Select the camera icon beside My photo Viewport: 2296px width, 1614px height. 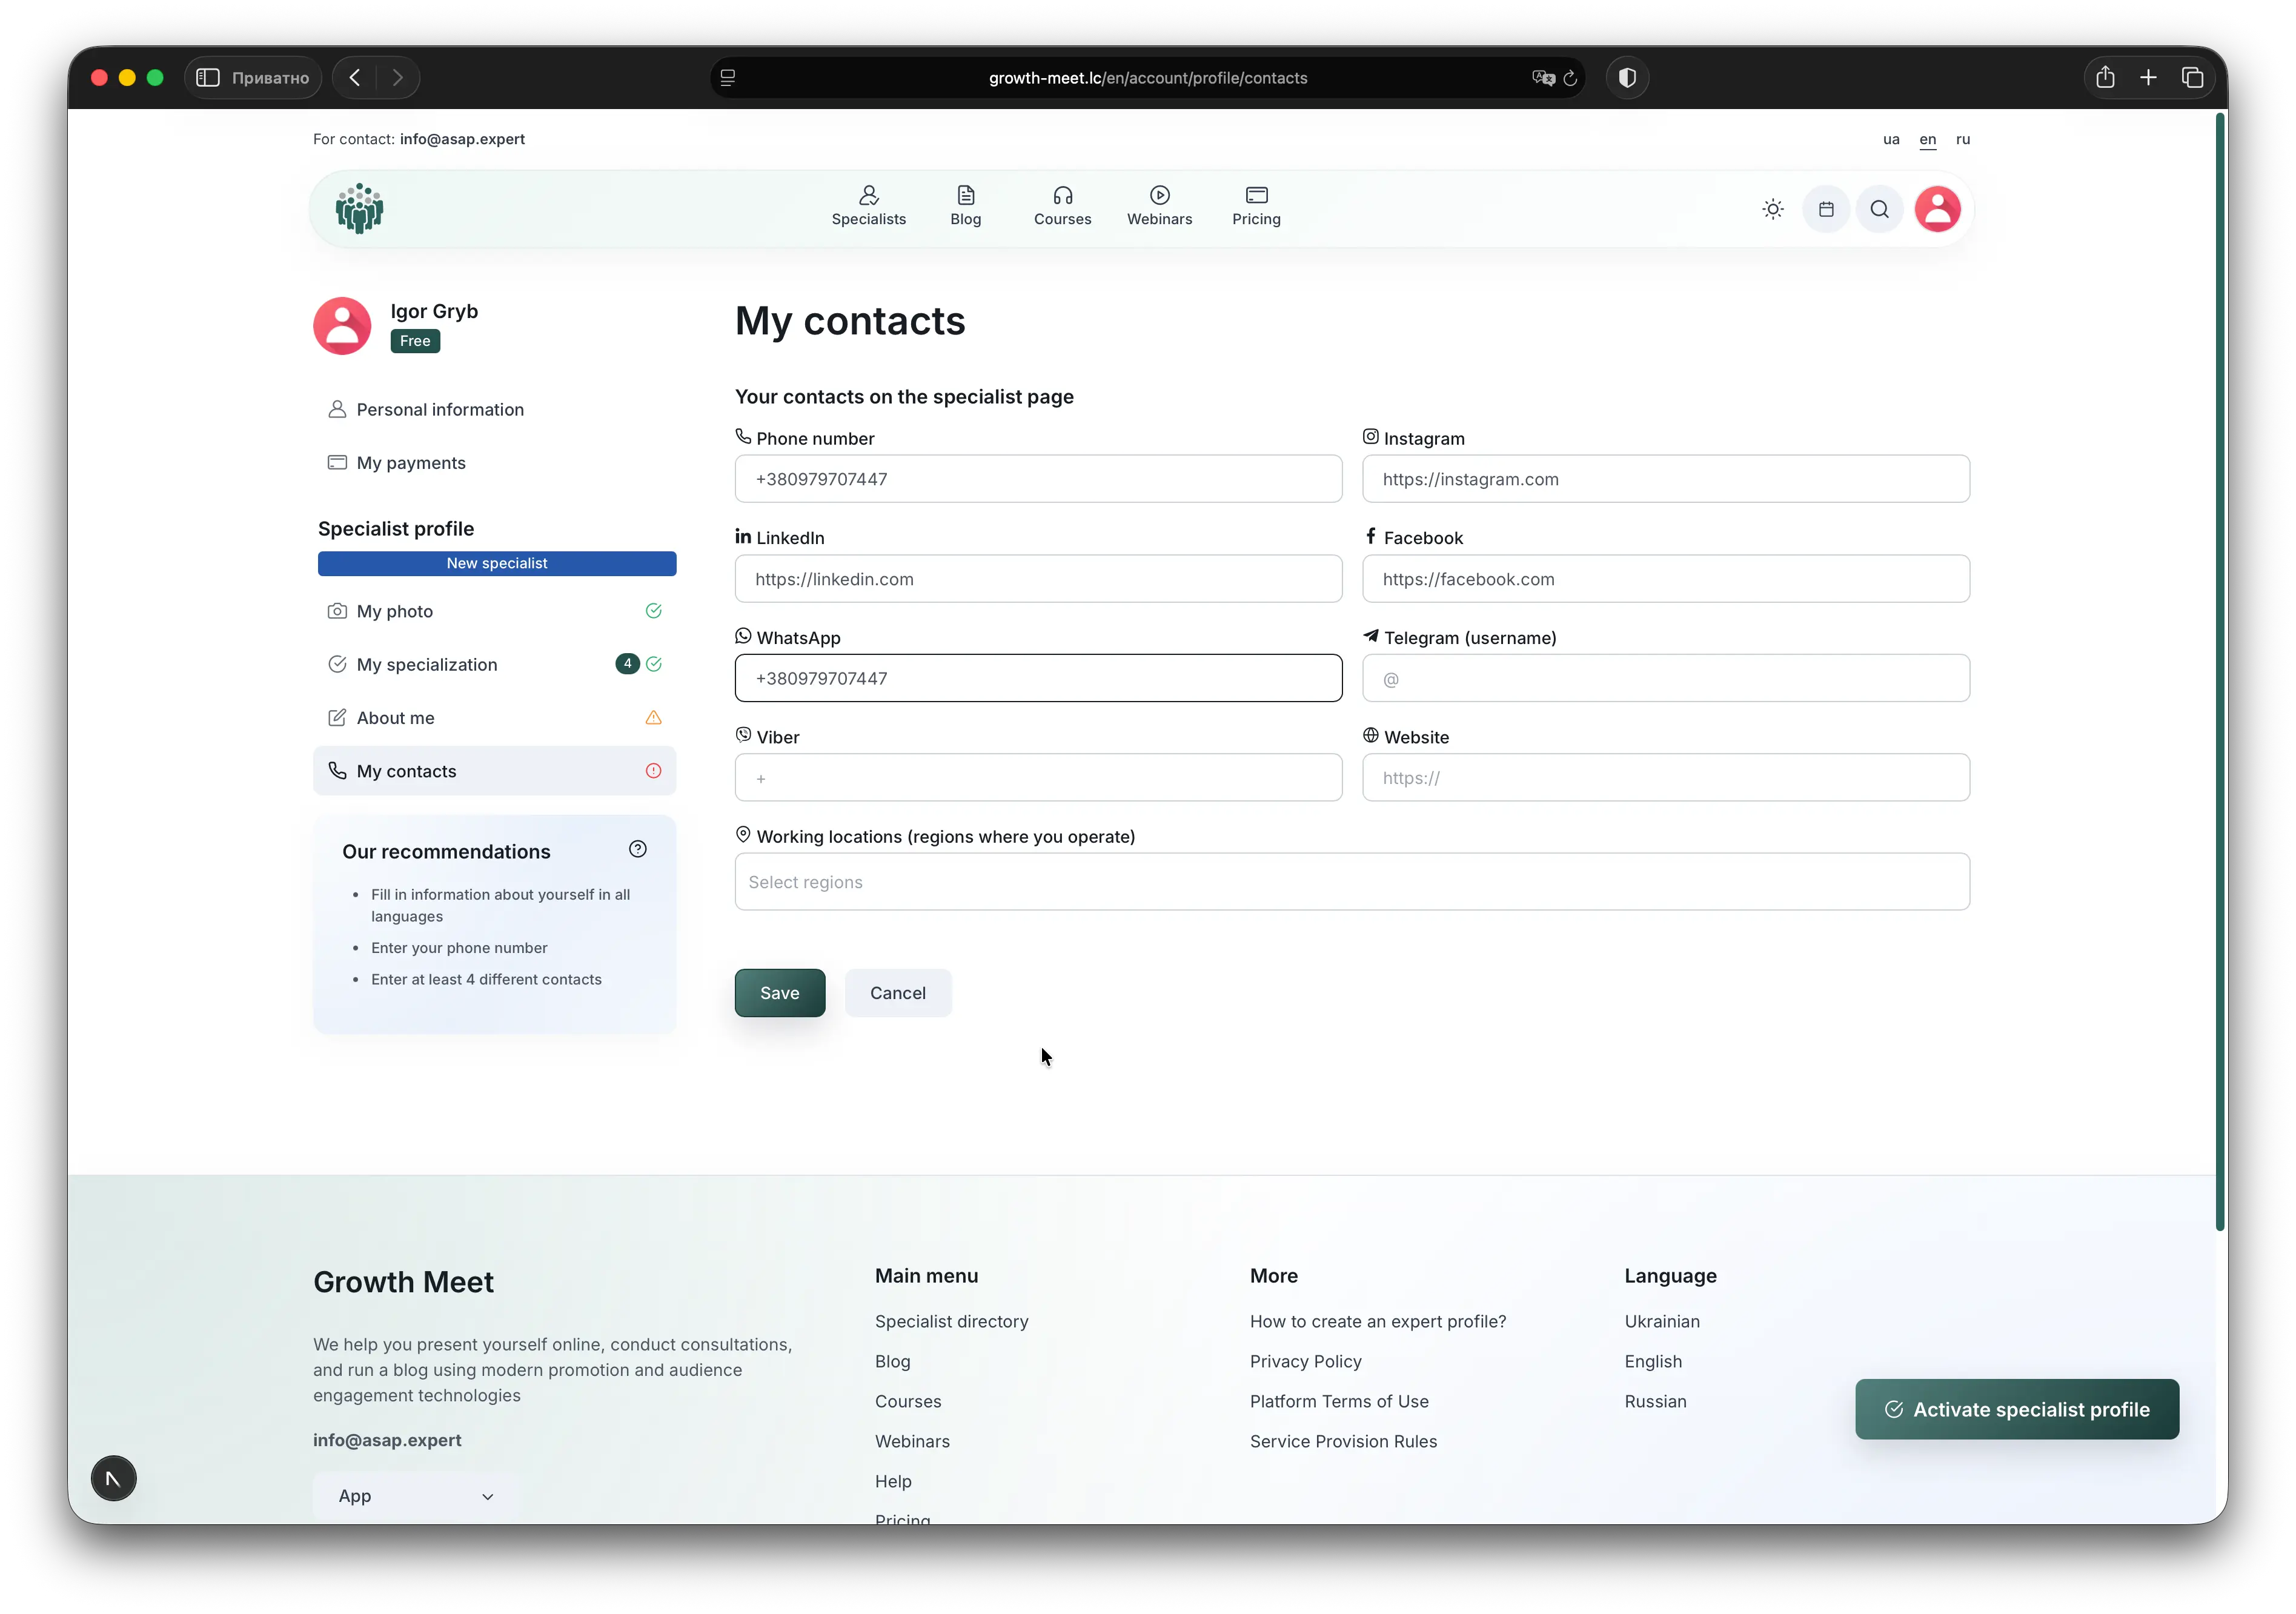click(x=338, y=611)
